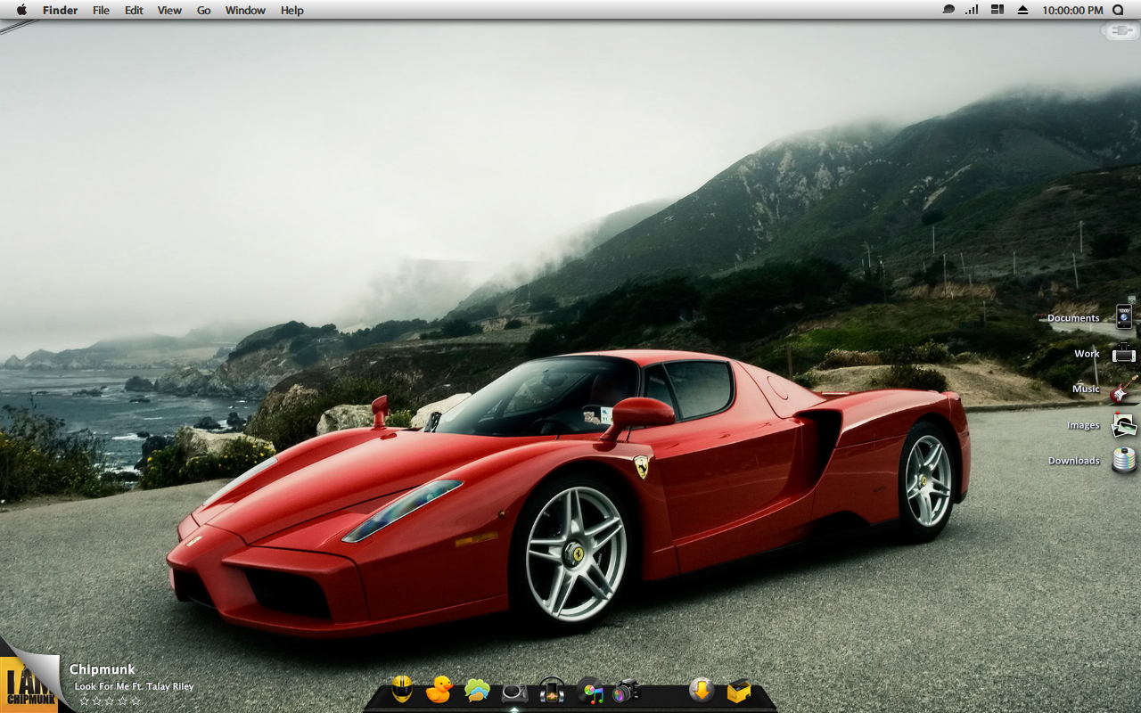Viewport: 1141px width, 713px height.
Task: Click the I AM CHIPMUNK album artwork
Action: 27,684
